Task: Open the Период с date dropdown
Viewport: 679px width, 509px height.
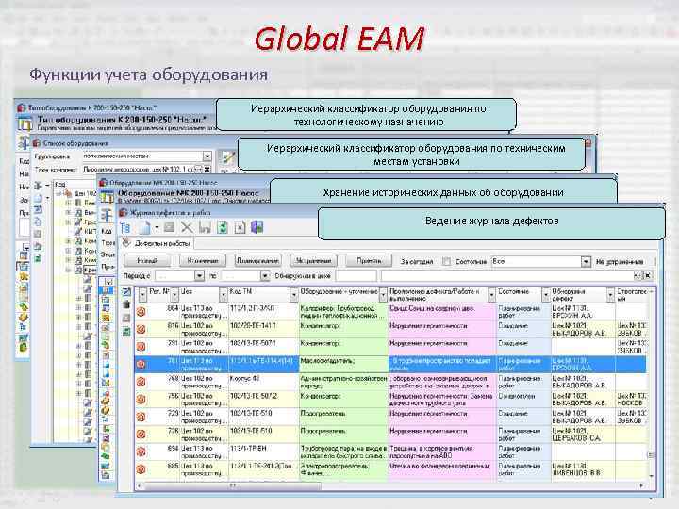Action: coord(199,275)
